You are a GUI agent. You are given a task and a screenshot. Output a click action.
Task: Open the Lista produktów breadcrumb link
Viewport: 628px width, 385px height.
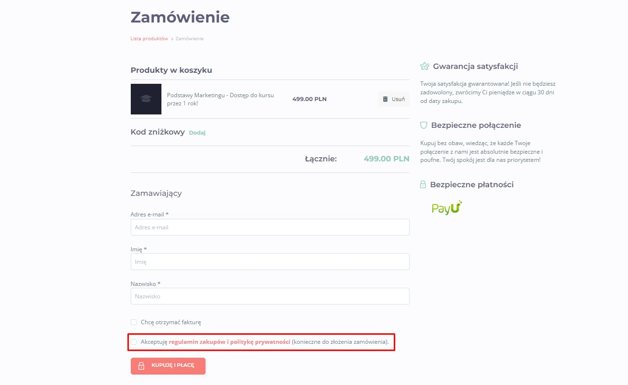pos(149,39)
